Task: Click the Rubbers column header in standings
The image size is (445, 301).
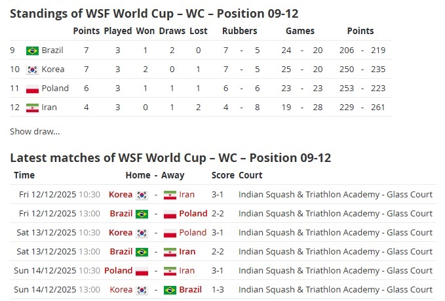Action: (239, 31)
